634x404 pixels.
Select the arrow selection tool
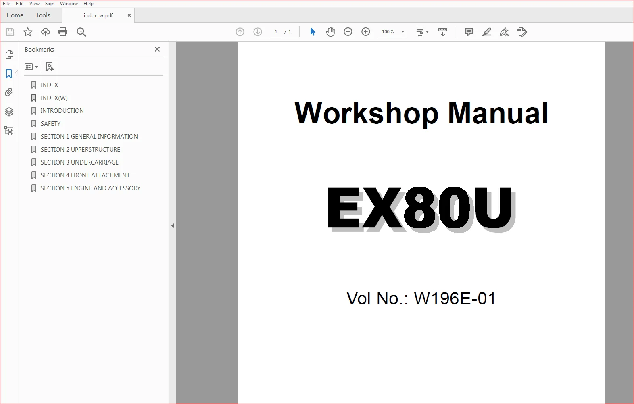coord(313,32)
